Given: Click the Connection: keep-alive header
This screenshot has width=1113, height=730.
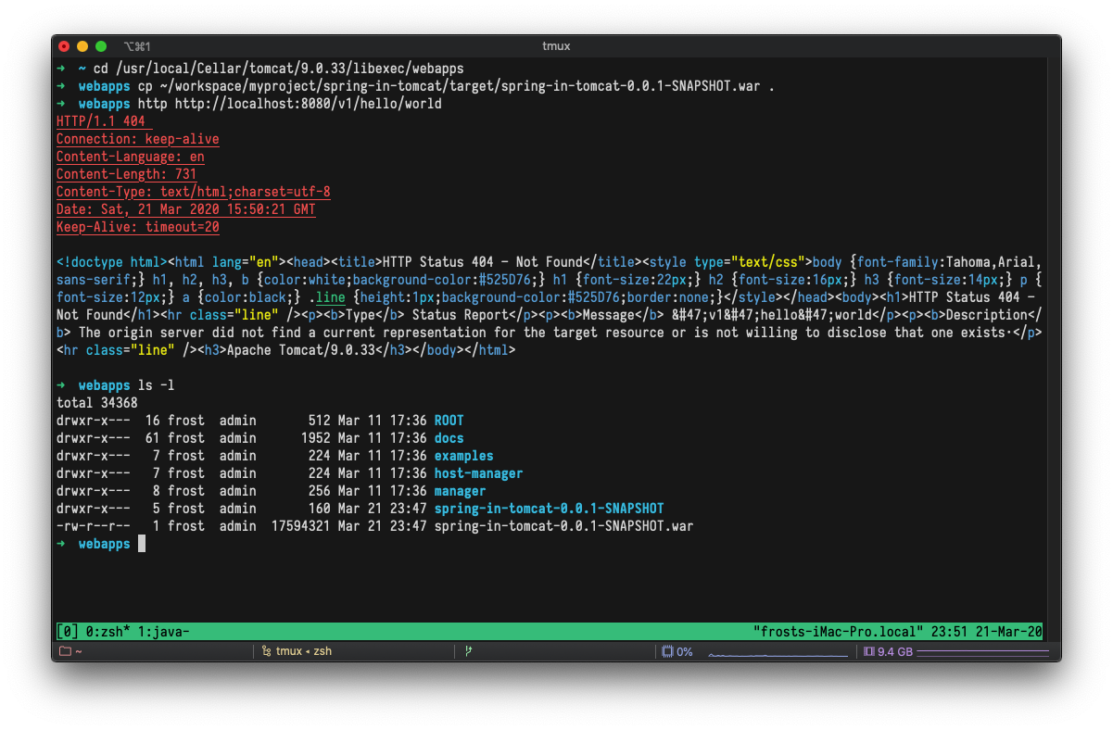Looking at the screenshot, I should click(x=138, y=139).
